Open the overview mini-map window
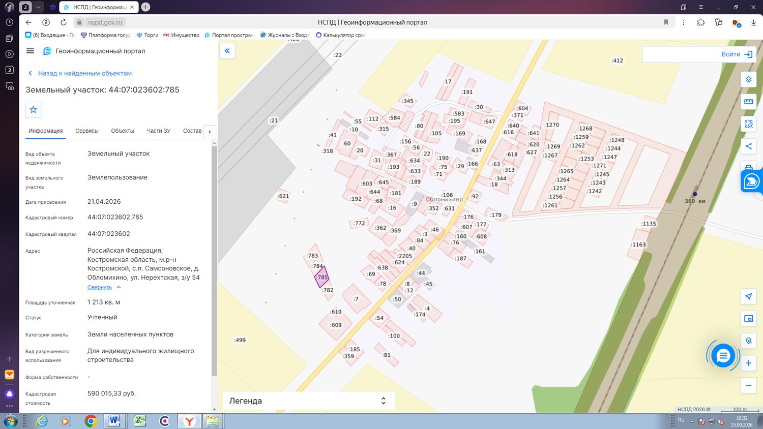763x429 pixels. pos(749,319)
